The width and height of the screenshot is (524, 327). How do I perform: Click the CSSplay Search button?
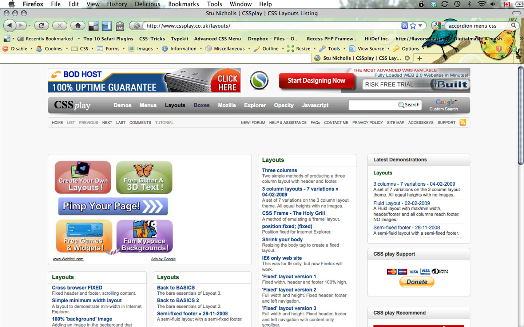coord(409,105)
